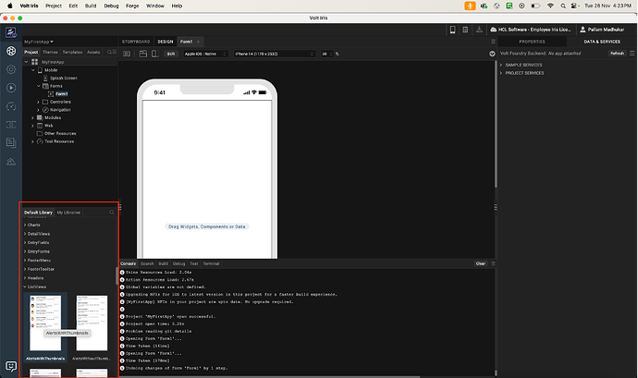638x378 pixels.
Task: Click the Clear console button
Action: (481, 263)
